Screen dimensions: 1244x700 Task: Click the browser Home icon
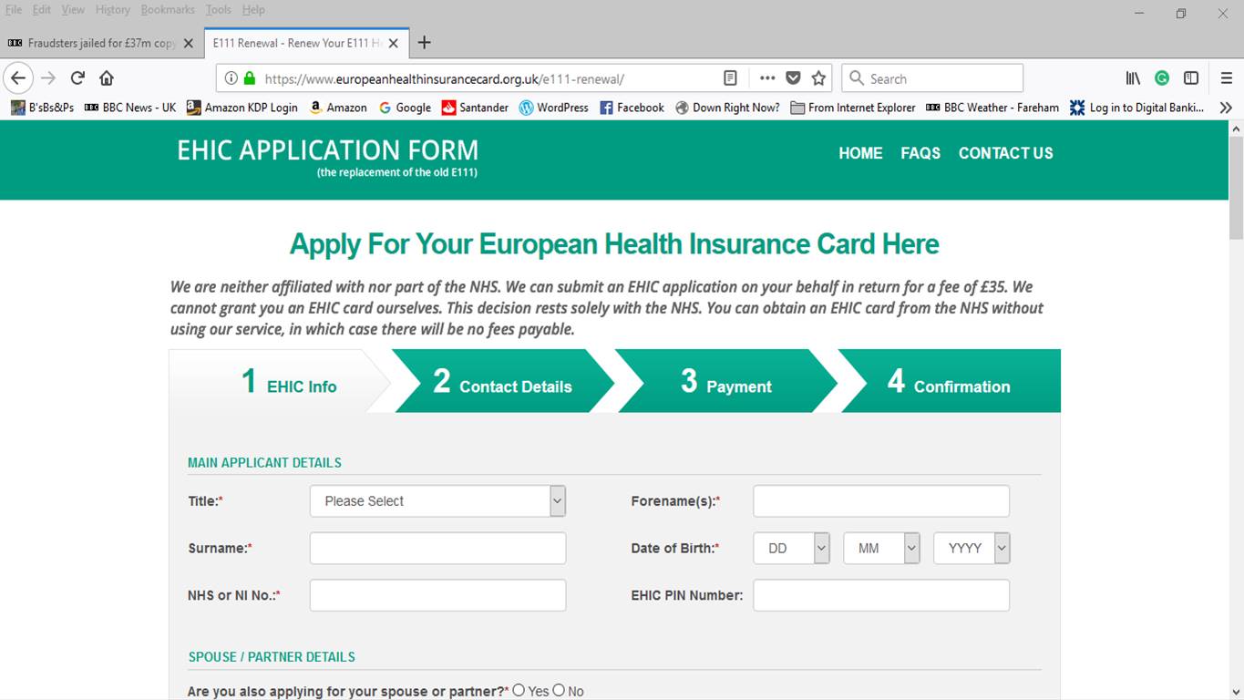107,78
